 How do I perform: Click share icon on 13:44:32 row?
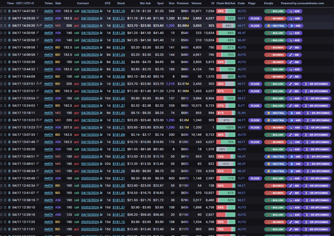click(x=5, y=69)
